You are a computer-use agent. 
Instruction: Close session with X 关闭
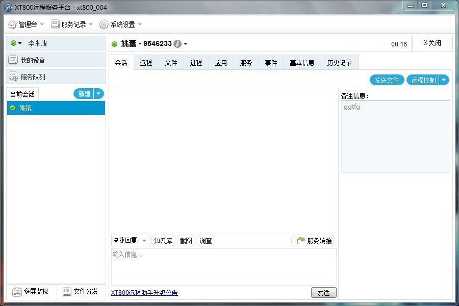[x=432, y=43]
